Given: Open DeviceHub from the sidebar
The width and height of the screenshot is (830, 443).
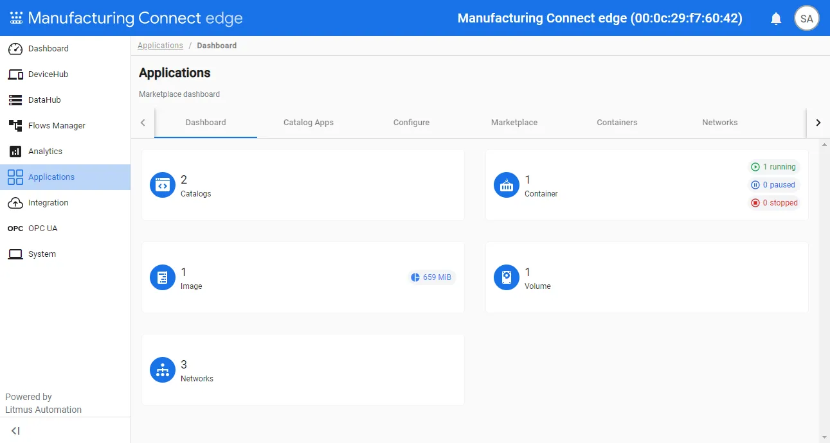Looking at the screenshot, I should [65, 74].
